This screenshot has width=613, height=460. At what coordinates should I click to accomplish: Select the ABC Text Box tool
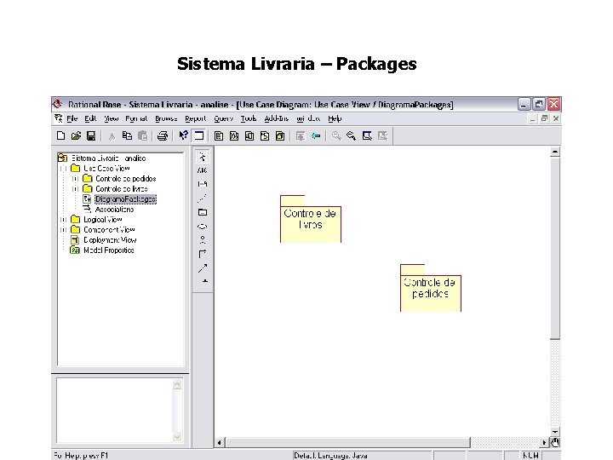point(203,170)
